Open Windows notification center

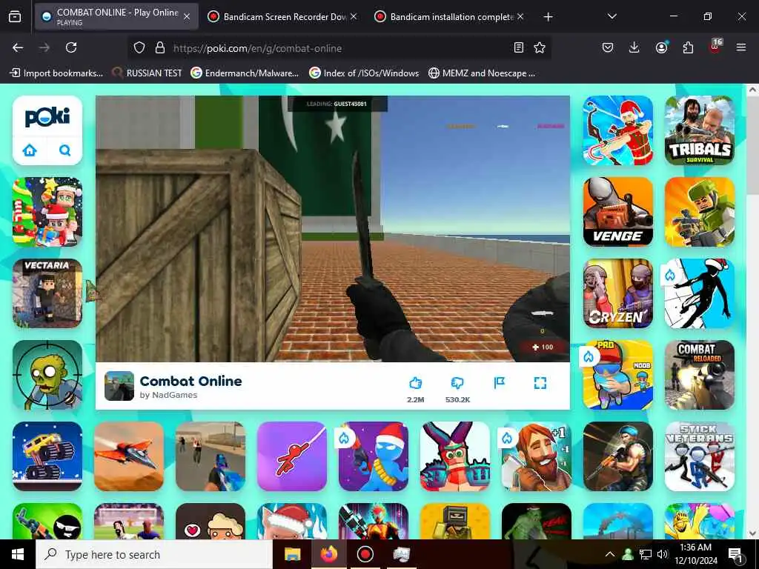[735, 555]
